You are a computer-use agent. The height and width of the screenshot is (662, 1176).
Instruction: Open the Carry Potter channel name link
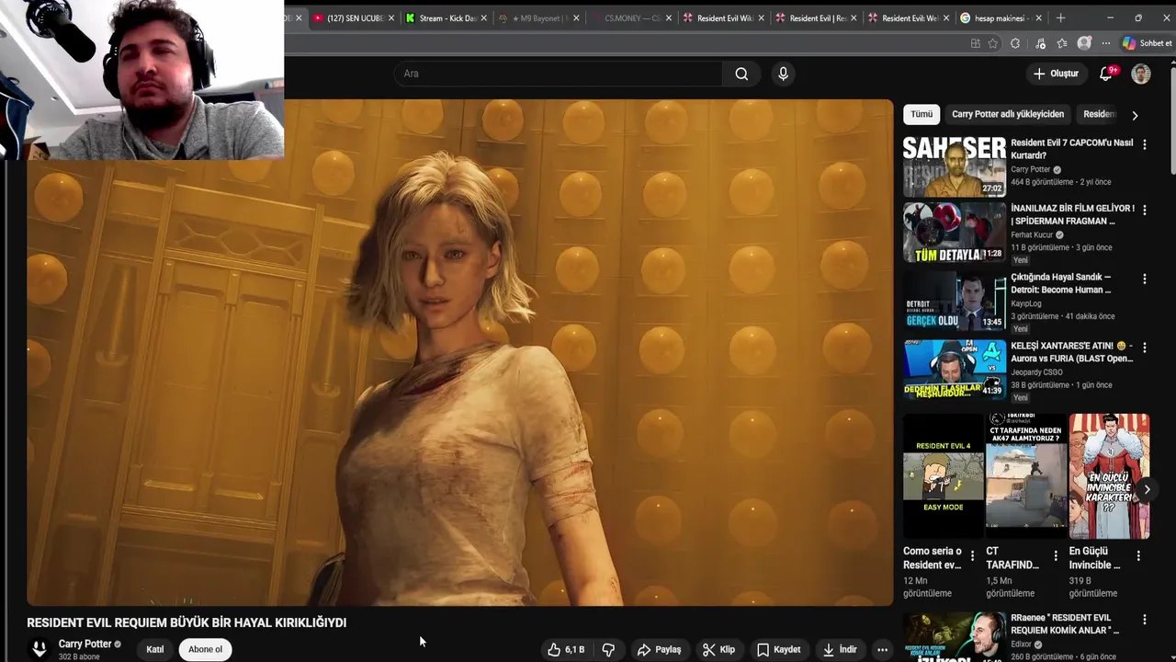coord(85,644)
